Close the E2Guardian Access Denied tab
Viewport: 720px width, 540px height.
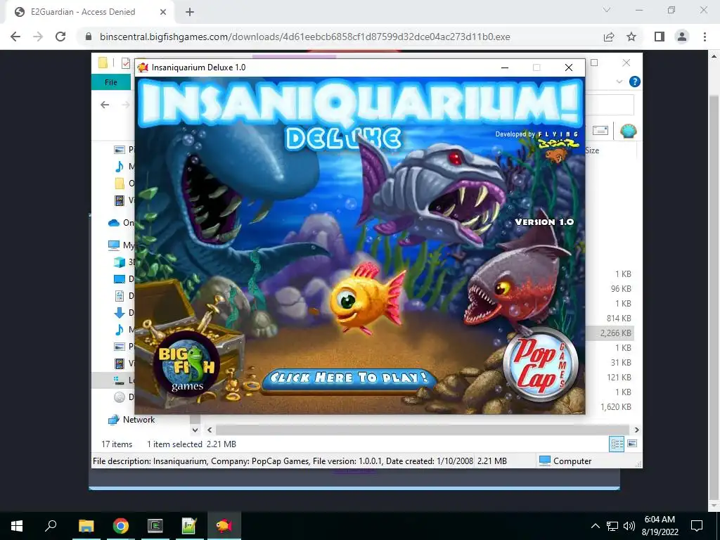(x=162, y=12)
